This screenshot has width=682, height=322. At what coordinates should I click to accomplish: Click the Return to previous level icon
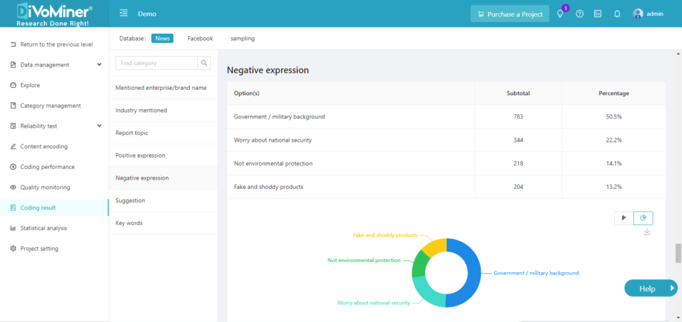13,45
